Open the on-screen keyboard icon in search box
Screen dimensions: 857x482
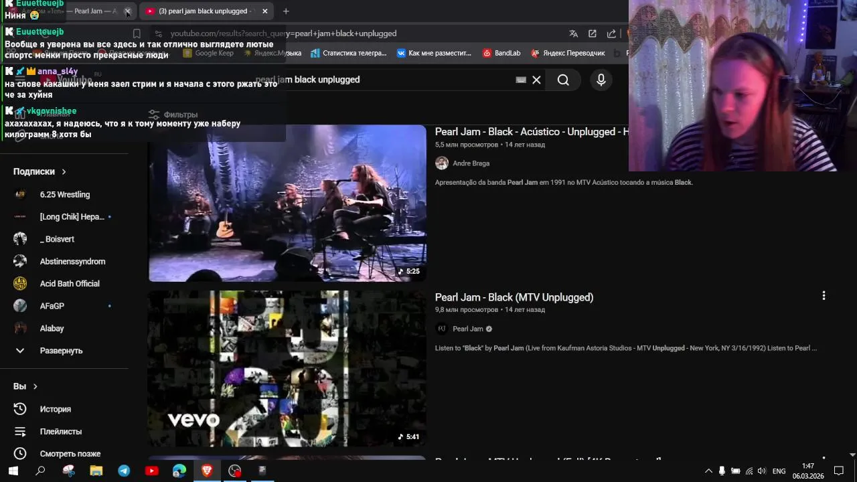click(521, 80)
